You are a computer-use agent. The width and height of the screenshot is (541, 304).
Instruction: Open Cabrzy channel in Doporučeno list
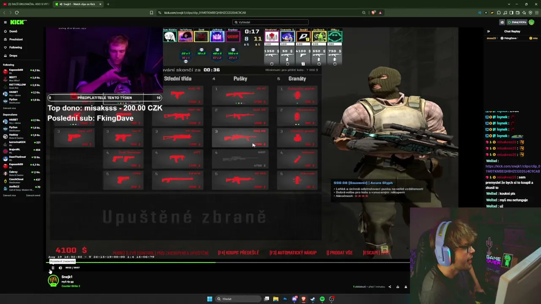pos(21,173)
